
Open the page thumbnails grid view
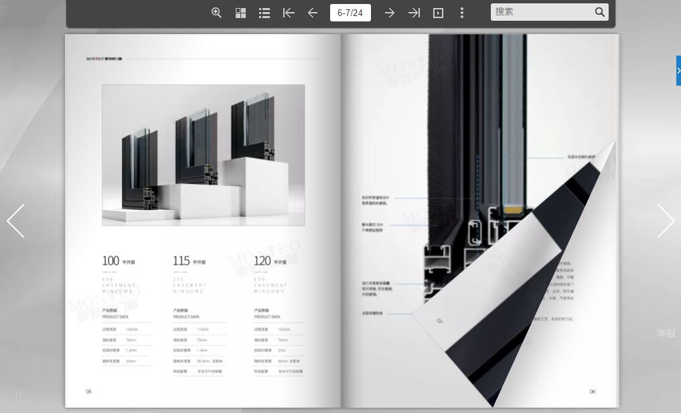coord(240,13)
